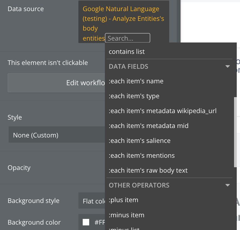
Task: Collapse the DATA FIELDS section arrow
Action: point(227,67)
